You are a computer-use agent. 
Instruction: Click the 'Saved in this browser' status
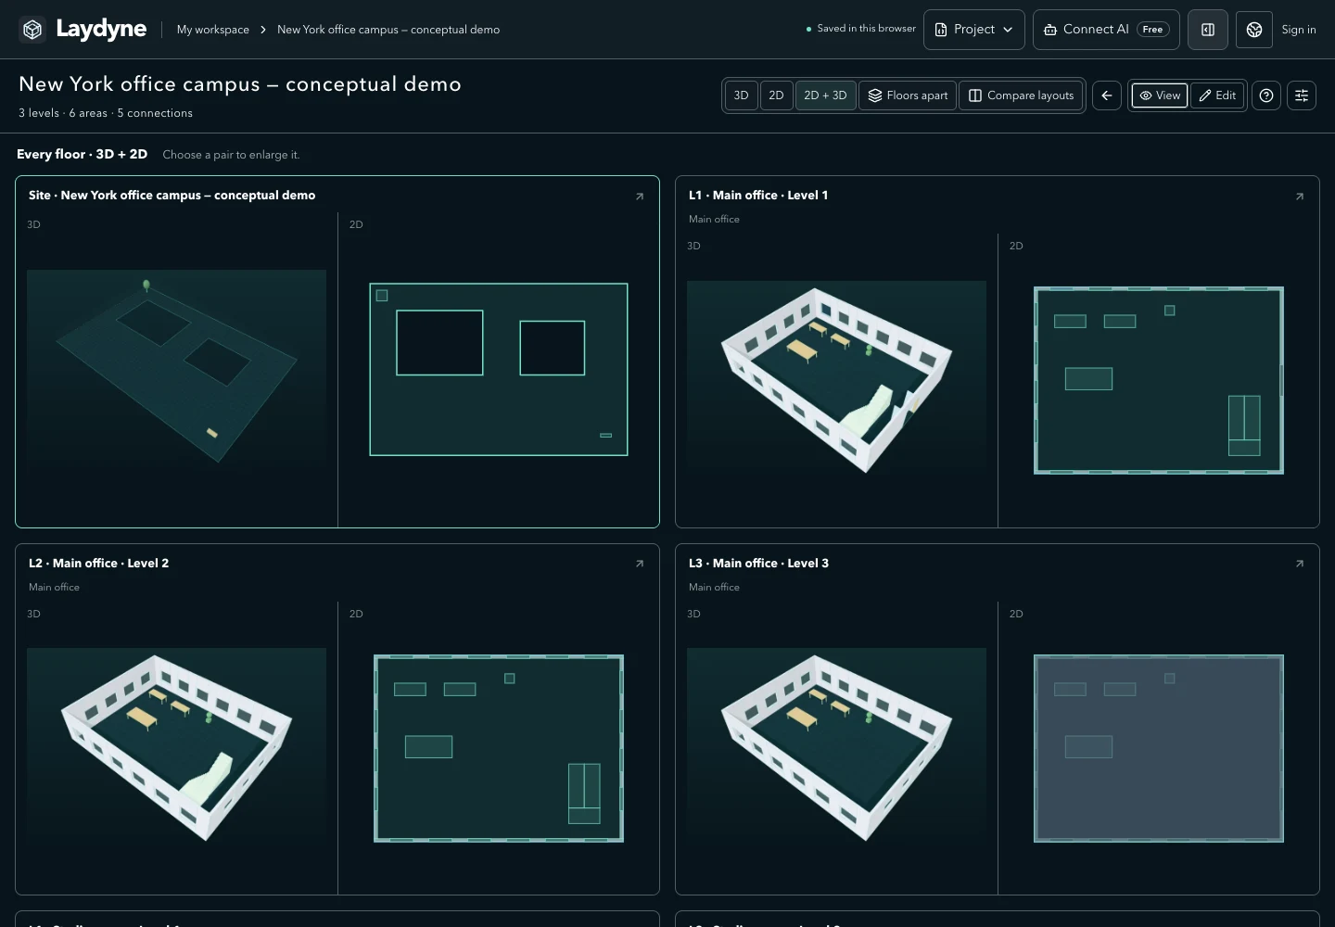tap(861, 29)
